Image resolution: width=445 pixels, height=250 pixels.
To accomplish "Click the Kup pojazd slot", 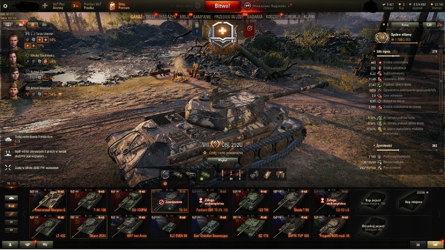I will point(372,201).
